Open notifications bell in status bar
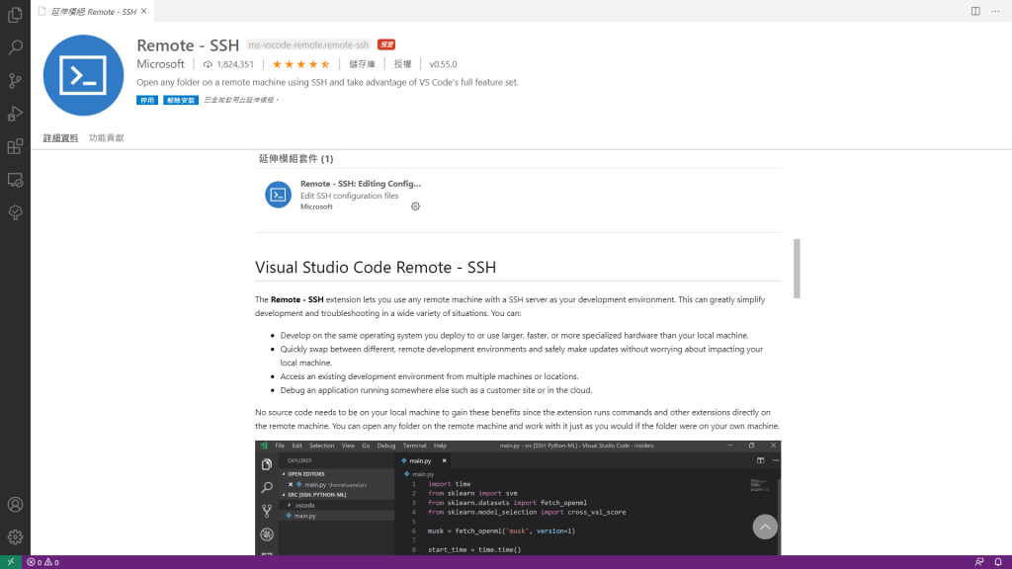1012x569 pixels. (x=998, y=562)
